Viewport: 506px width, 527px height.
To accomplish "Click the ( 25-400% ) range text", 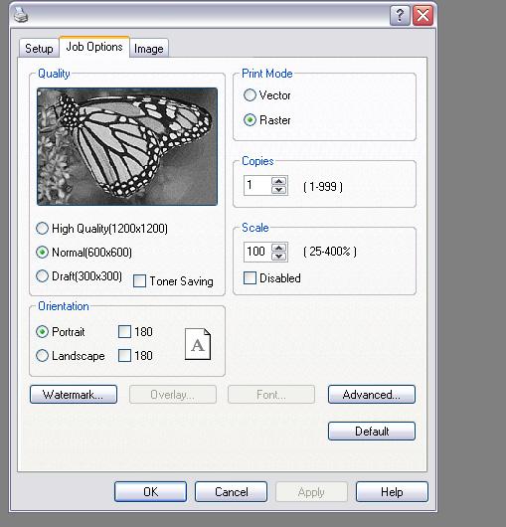I will pos(330,252).
